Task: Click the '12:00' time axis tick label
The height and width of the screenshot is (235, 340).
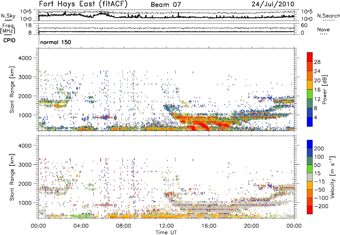Action: [166, 226]
